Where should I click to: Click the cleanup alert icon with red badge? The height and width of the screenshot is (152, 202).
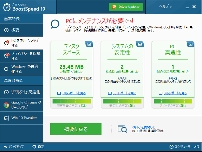click(6, 43)
